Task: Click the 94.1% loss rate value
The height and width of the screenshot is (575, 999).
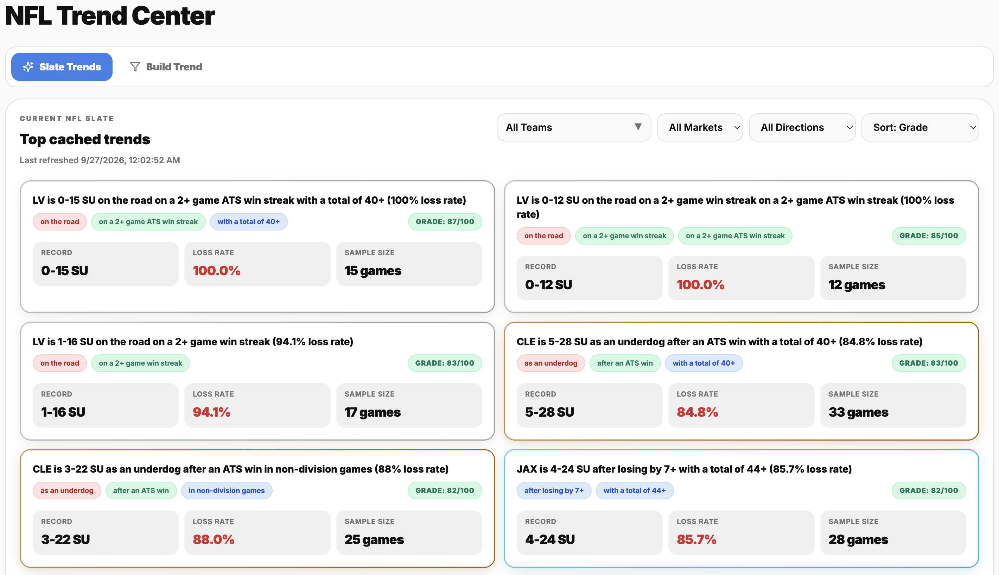Action: 211,412
